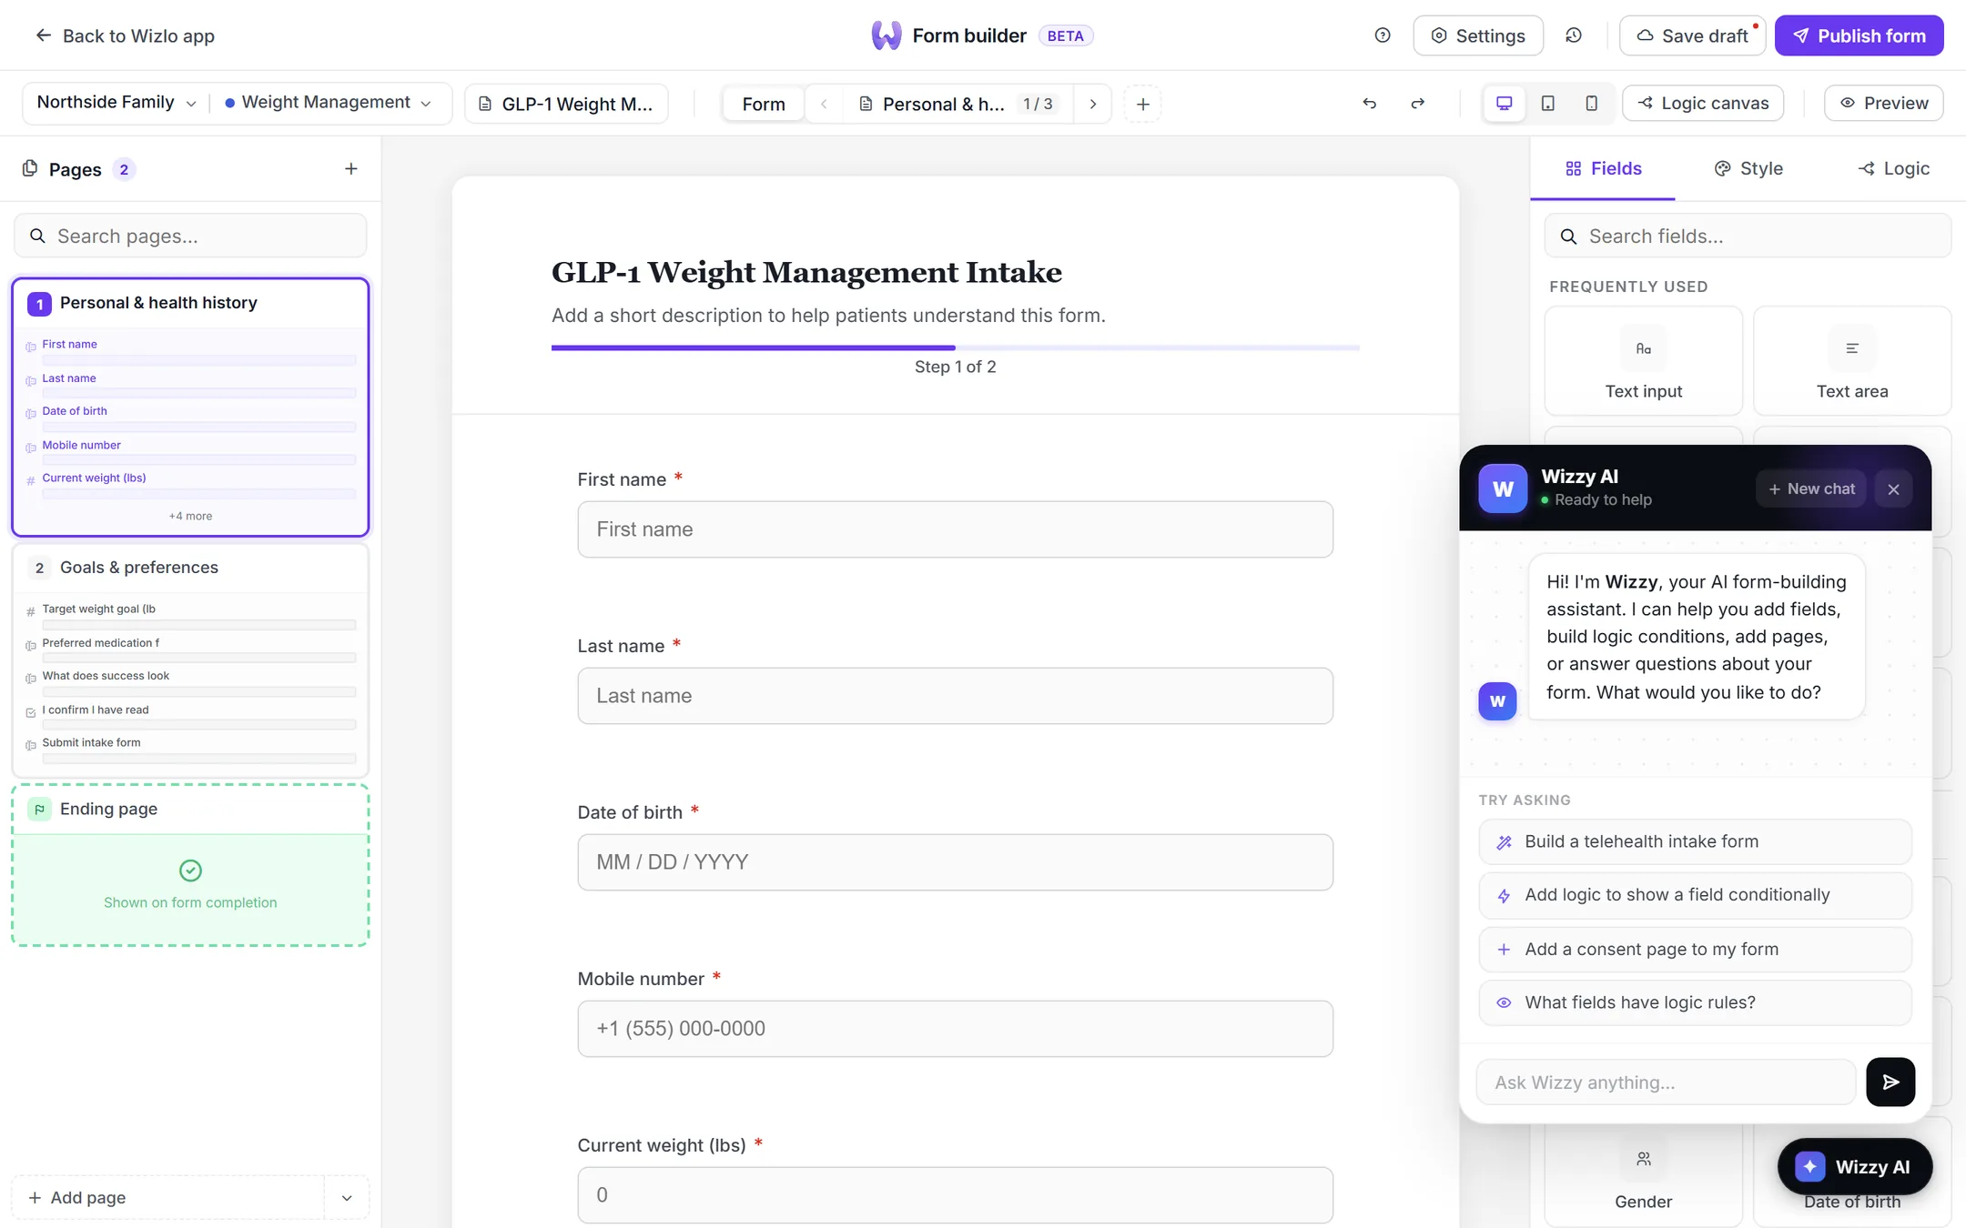Choose Add a consent page suggestion
Image resolution: width=1966 pixels, height=1228 pixels.
click(x=1695, y=950)
